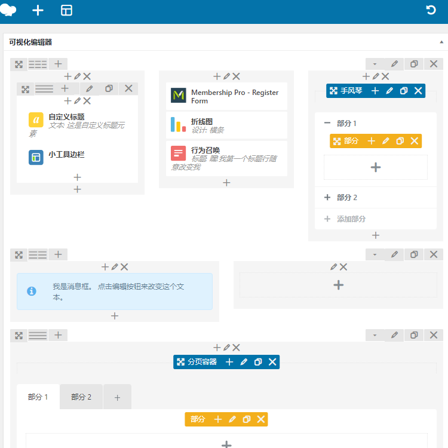Collapse the 可视化编辑器 panel with the arrow
448x448 pixels.
[441, 42]
